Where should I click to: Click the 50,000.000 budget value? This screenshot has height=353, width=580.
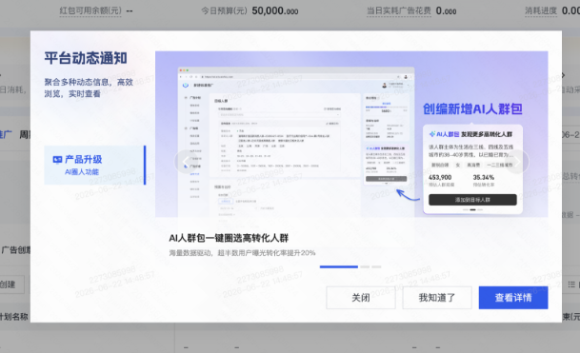pyautogui.click(x=275, y=10)
